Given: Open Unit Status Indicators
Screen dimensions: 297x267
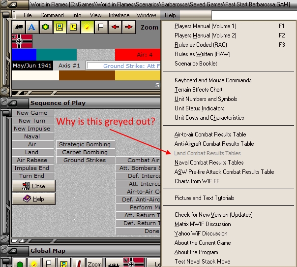Looking at the screenshot, I should tap(229, 108).
